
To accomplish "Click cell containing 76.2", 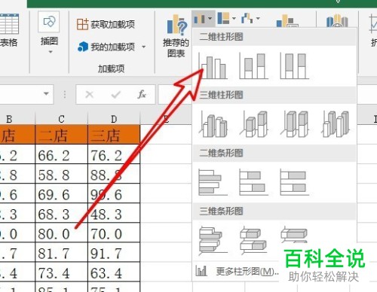I will tap(114, 154).
